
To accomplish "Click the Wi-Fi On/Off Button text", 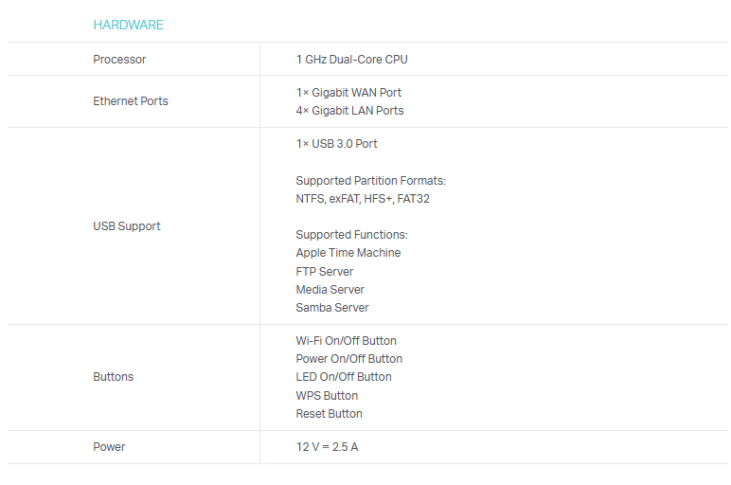I will pyautogui.click(x=346, y=341).
